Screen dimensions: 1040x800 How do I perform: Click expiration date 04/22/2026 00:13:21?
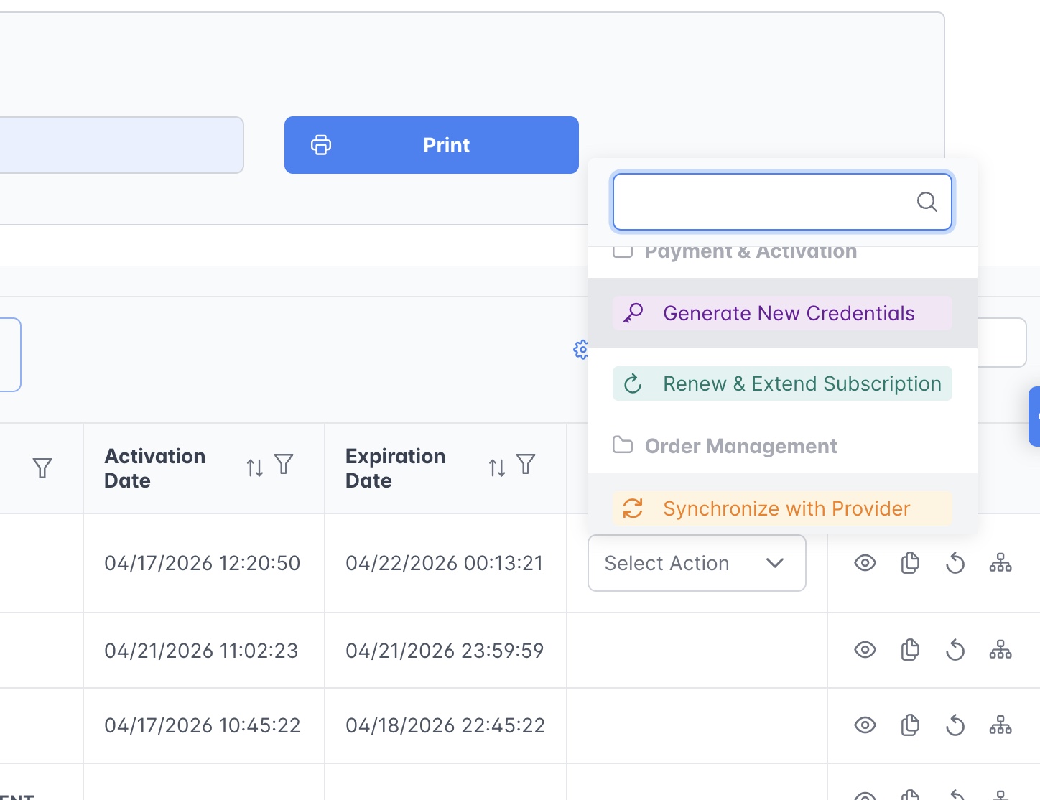(445, 563)
